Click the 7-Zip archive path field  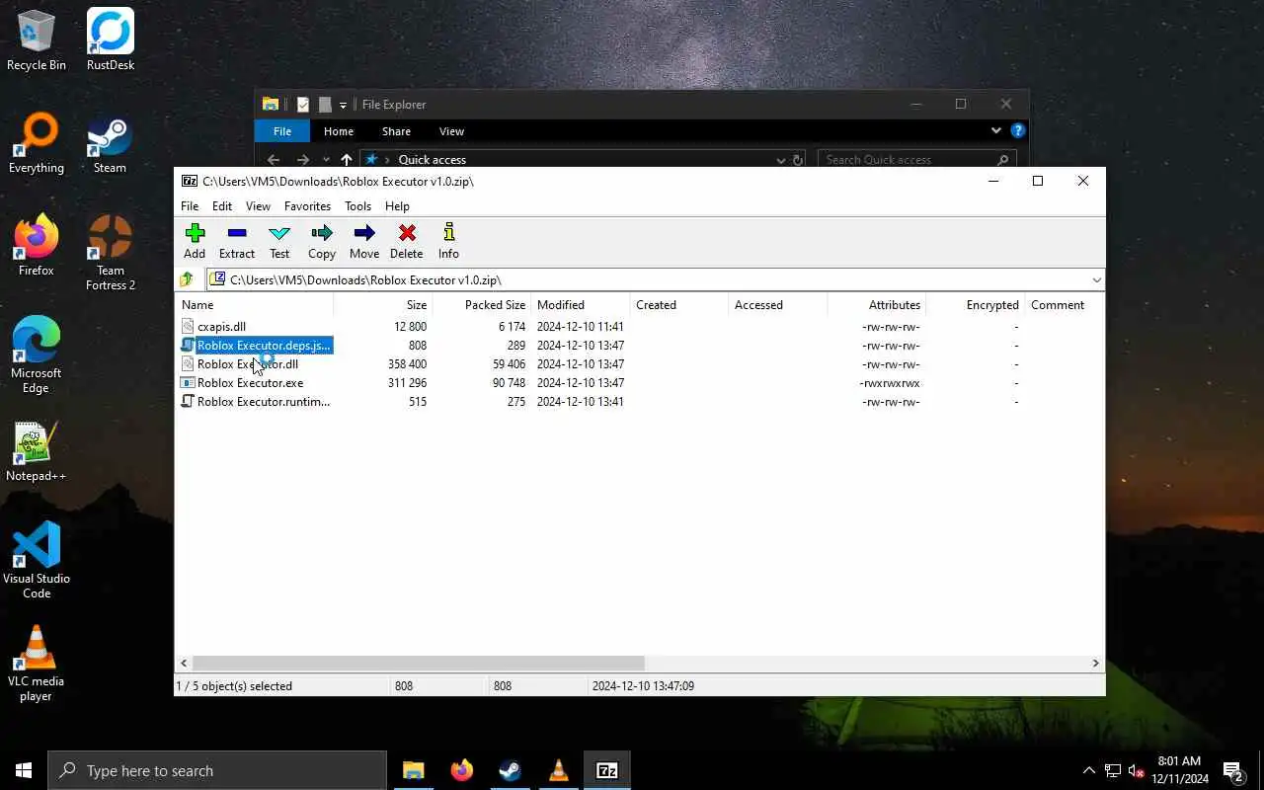point(655,279)
